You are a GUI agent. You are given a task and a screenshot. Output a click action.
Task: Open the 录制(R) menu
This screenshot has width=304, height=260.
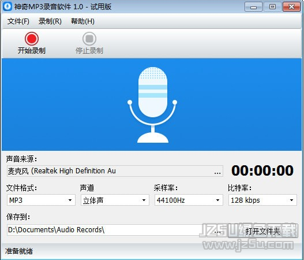coord(50,21)
